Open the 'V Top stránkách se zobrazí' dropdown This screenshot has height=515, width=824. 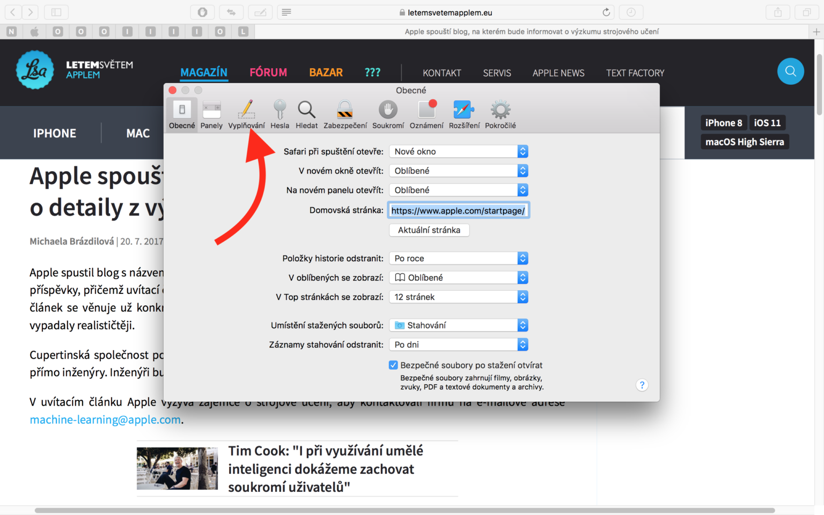click(x=459, y=297)
